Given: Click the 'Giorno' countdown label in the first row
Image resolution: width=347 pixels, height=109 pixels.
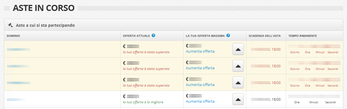Looking at the screenshot, I should point(295,52).
